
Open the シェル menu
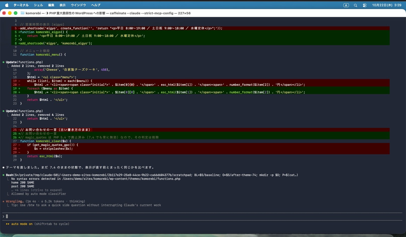tap(38, 5)
